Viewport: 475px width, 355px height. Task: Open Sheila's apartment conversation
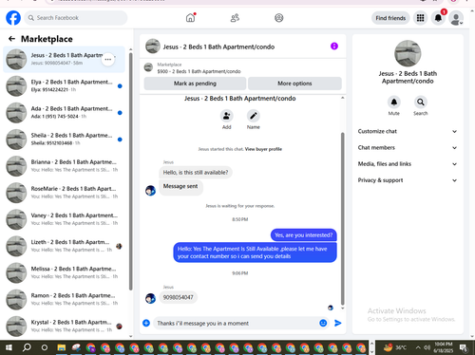pos(64,140)
